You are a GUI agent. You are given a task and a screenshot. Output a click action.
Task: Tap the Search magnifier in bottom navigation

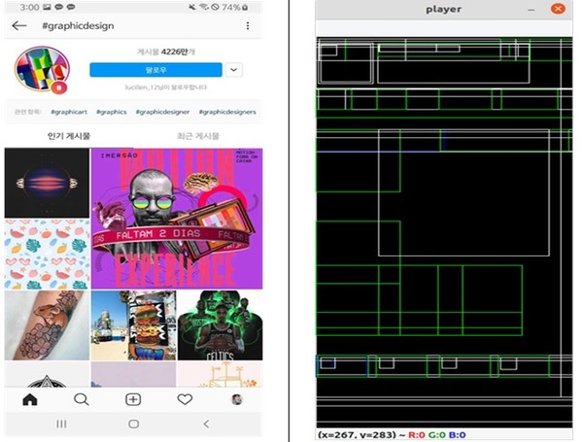pos(82,399)
